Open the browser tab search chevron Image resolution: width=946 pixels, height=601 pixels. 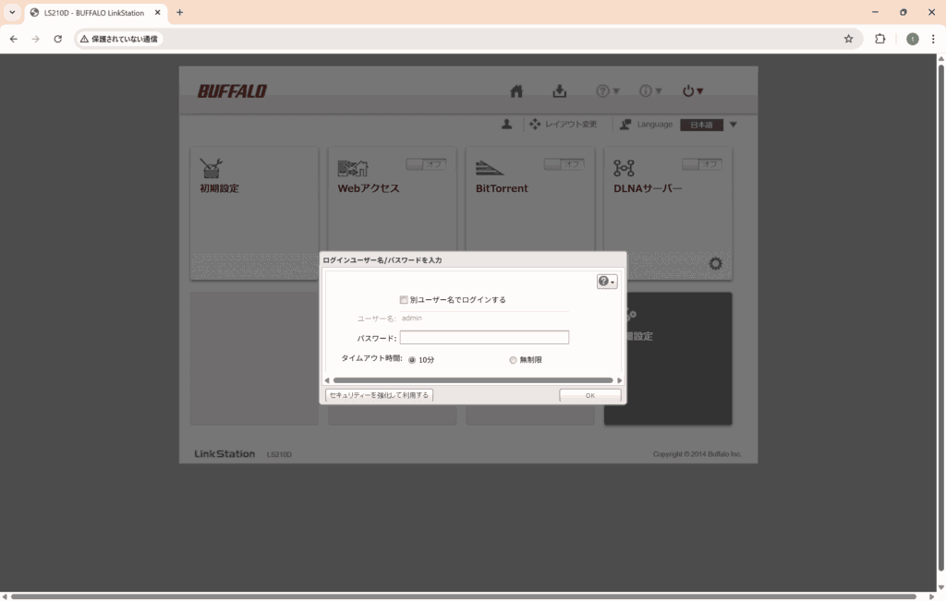pyautogui.click(x=12, y=12)
